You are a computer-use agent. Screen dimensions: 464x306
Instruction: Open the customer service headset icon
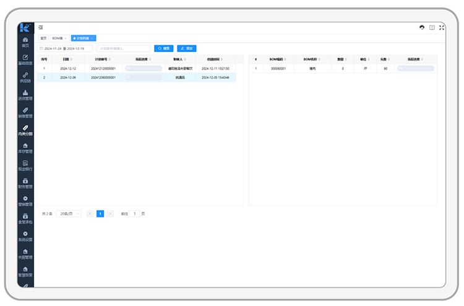[422, 27]
